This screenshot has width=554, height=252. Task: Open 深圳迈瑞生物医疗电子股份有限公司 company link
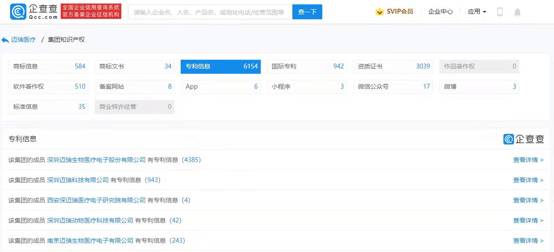click(x=96, y=160)
